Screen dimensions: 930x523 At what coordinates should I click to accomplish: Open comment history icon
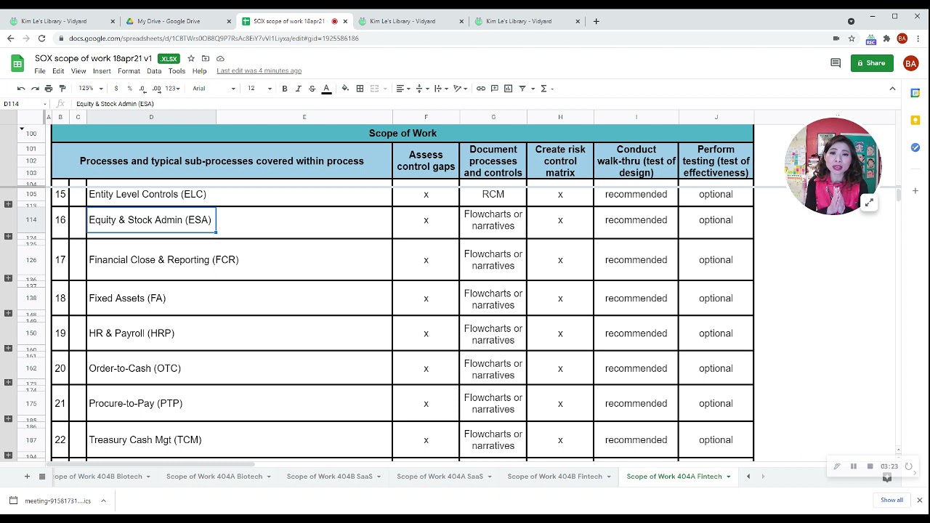coord(836,63)
